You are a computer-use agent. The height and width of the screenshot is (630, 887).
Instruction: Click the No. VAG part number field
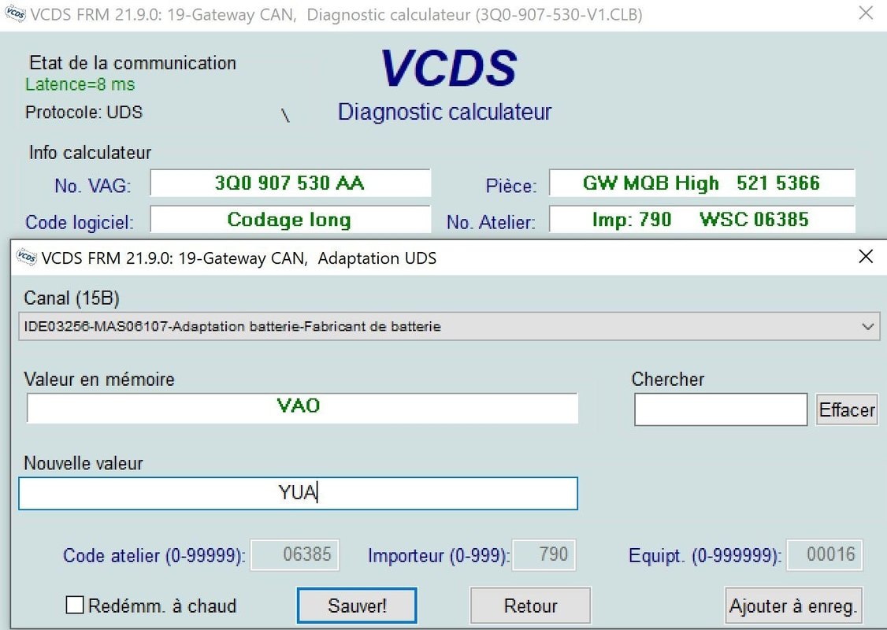pyautogui.click(x=290, y=183)
